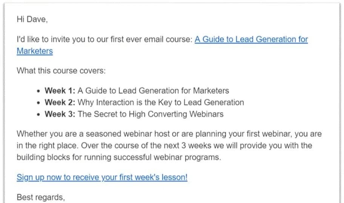The width and height of the screenshot is (344, 203).
Task: Click 'Sign up now to receive your first week's lesson!'
Action: 102,177
